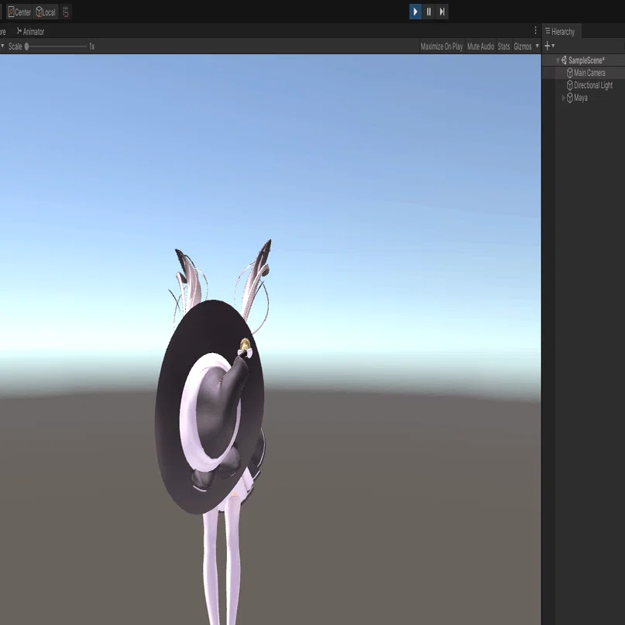Toggle the Local handle rotation button
This screenshot has height=625, width=625.
tap(46, 12)
